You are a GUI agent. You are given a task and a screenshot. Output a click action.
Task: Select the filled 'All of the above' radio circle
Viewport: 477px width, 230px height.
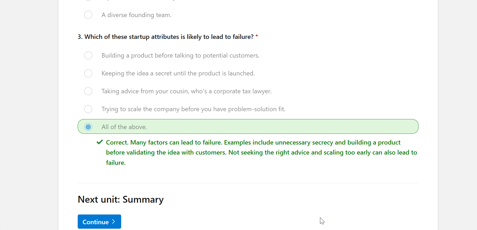(88, 127)
